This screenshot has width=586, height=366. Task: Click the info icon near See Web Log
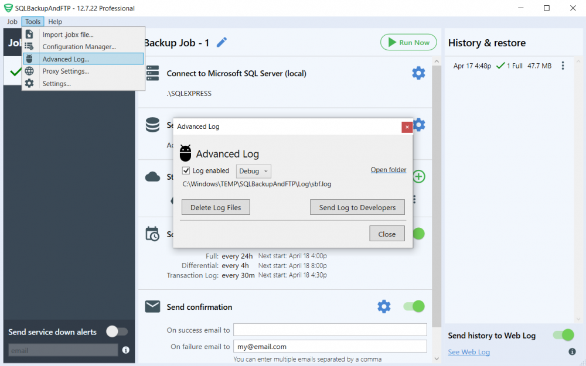(572, 352)
